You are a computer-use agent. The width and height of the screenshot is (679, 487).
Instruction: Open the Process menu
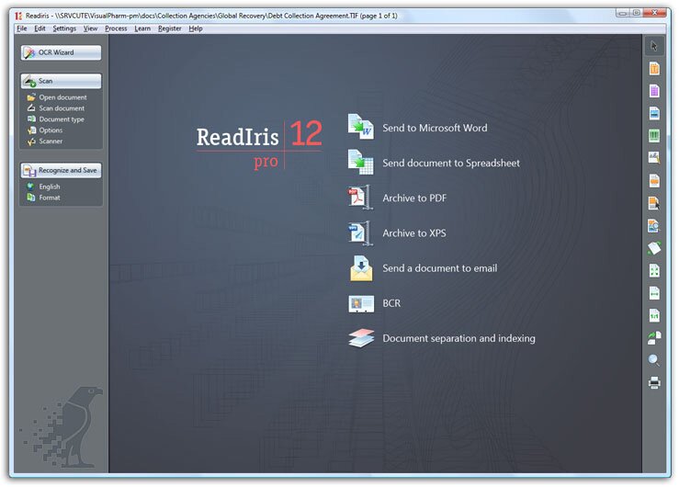pos(116,28)
